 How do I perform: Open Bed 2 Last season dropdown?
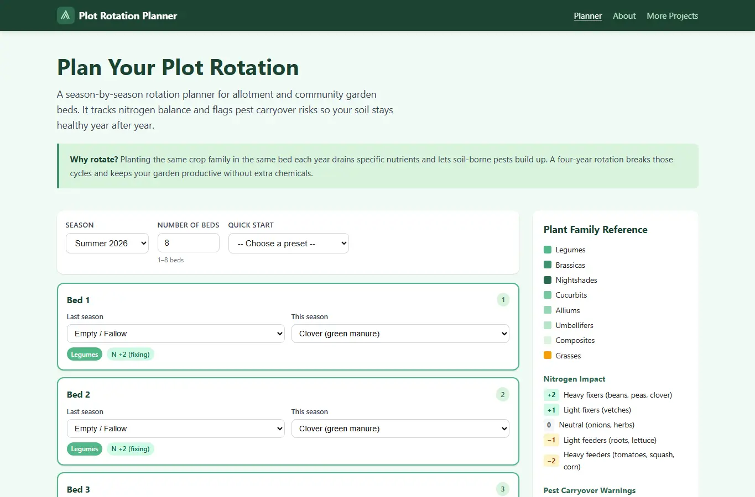(175, 429)
